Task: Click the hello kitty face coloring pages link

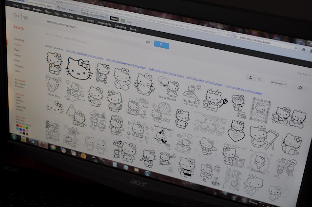Action: [x=204, y=81]
